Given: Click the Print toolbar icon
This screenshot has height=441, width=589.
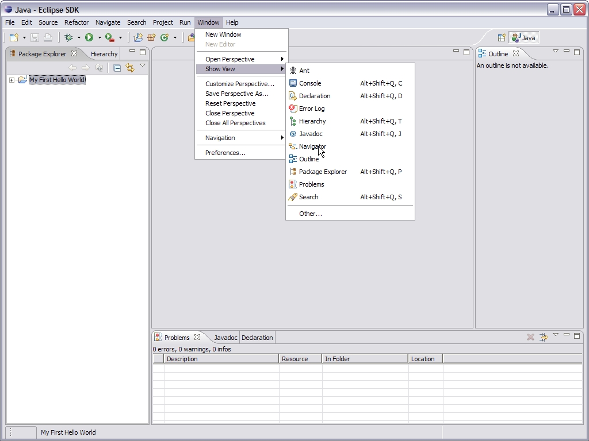Looking at the screenshot, I should click(x=48, y=37).
